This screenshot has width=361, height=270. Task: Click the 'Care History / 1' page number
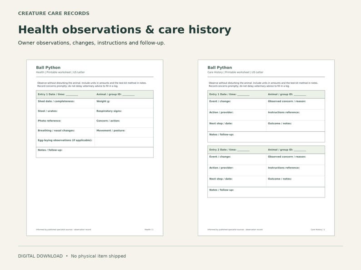point(318,229)
